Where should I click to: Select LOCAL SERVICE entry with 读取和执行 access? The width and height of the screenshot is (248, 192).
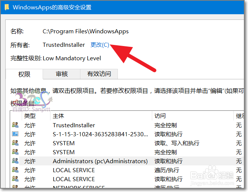[x=74, y=179]
